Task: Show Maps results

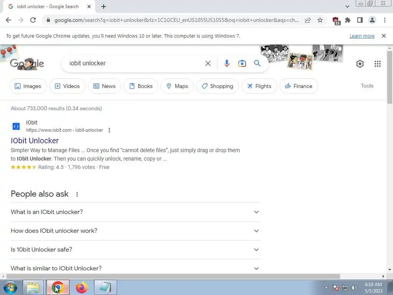Action: point(177,86)
